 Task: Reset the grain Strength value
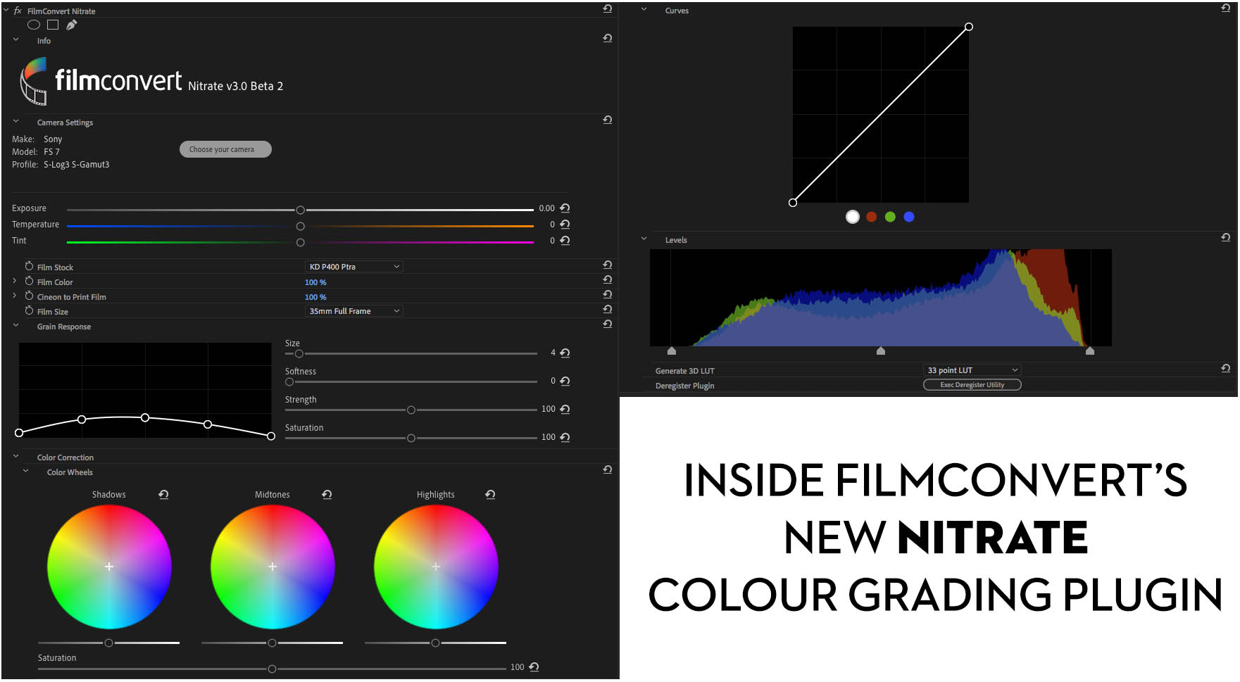tap(565, 409)
